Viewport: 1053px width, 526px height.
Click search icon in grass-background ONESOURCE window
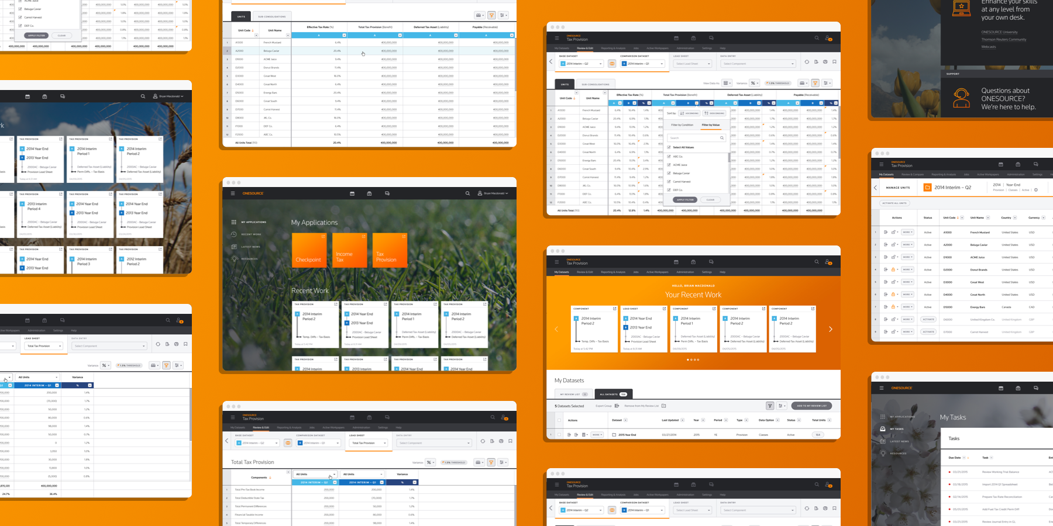pyautogui.click(x=467, y=193)
